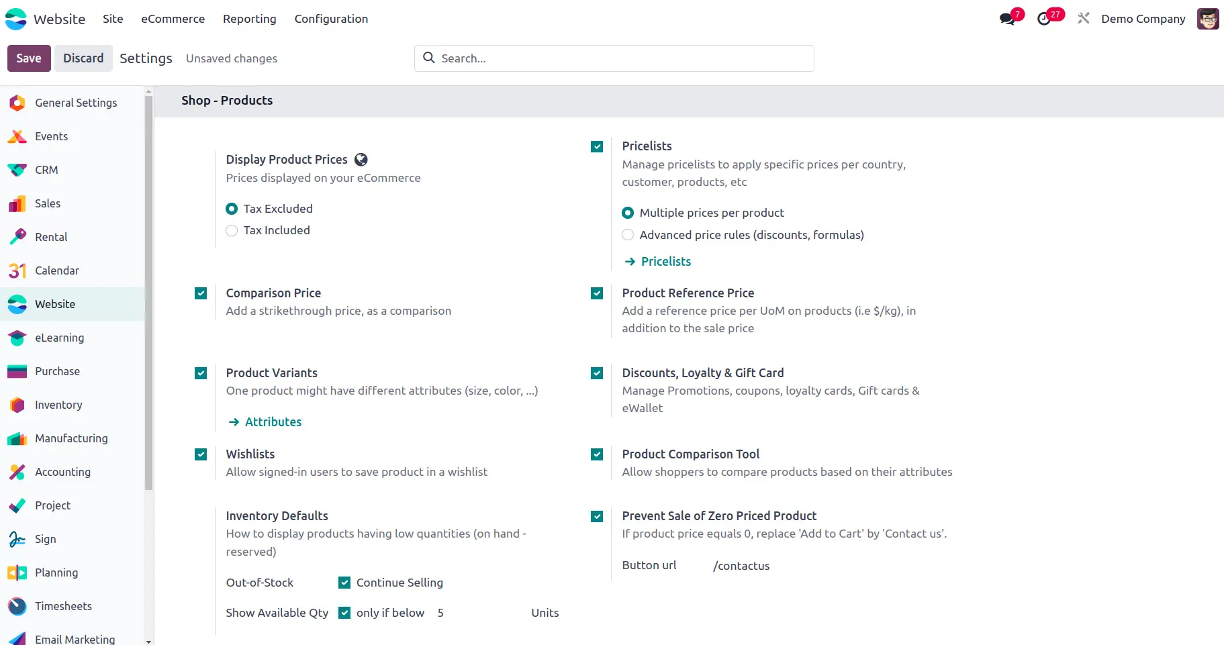Open the Configuration menu

tap(331, 19)
